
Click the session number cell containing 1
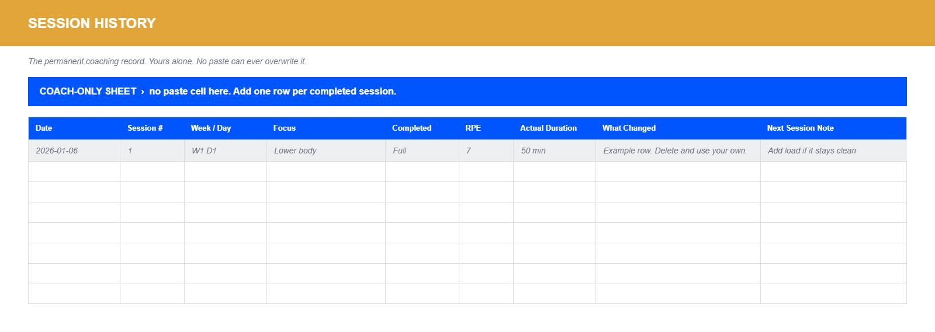click(x=153, y=151)
